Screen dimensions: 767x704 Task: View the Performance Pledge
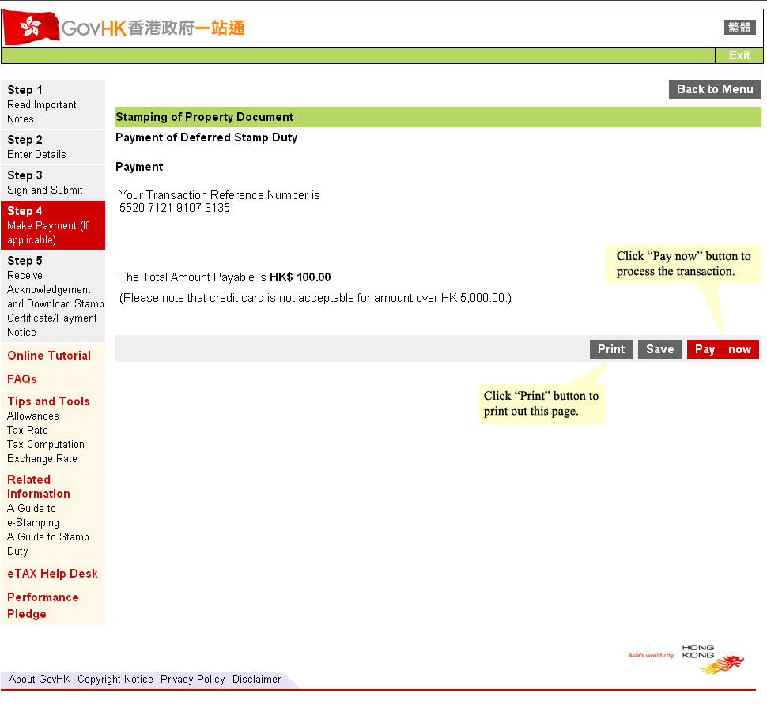42,605
